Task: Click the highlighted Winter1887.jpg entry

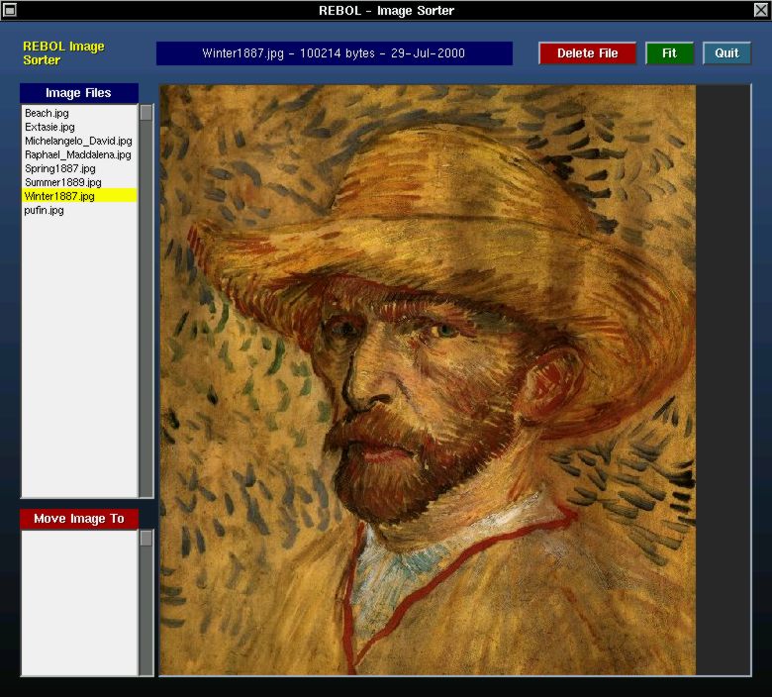Action: (x=59, y=197)
